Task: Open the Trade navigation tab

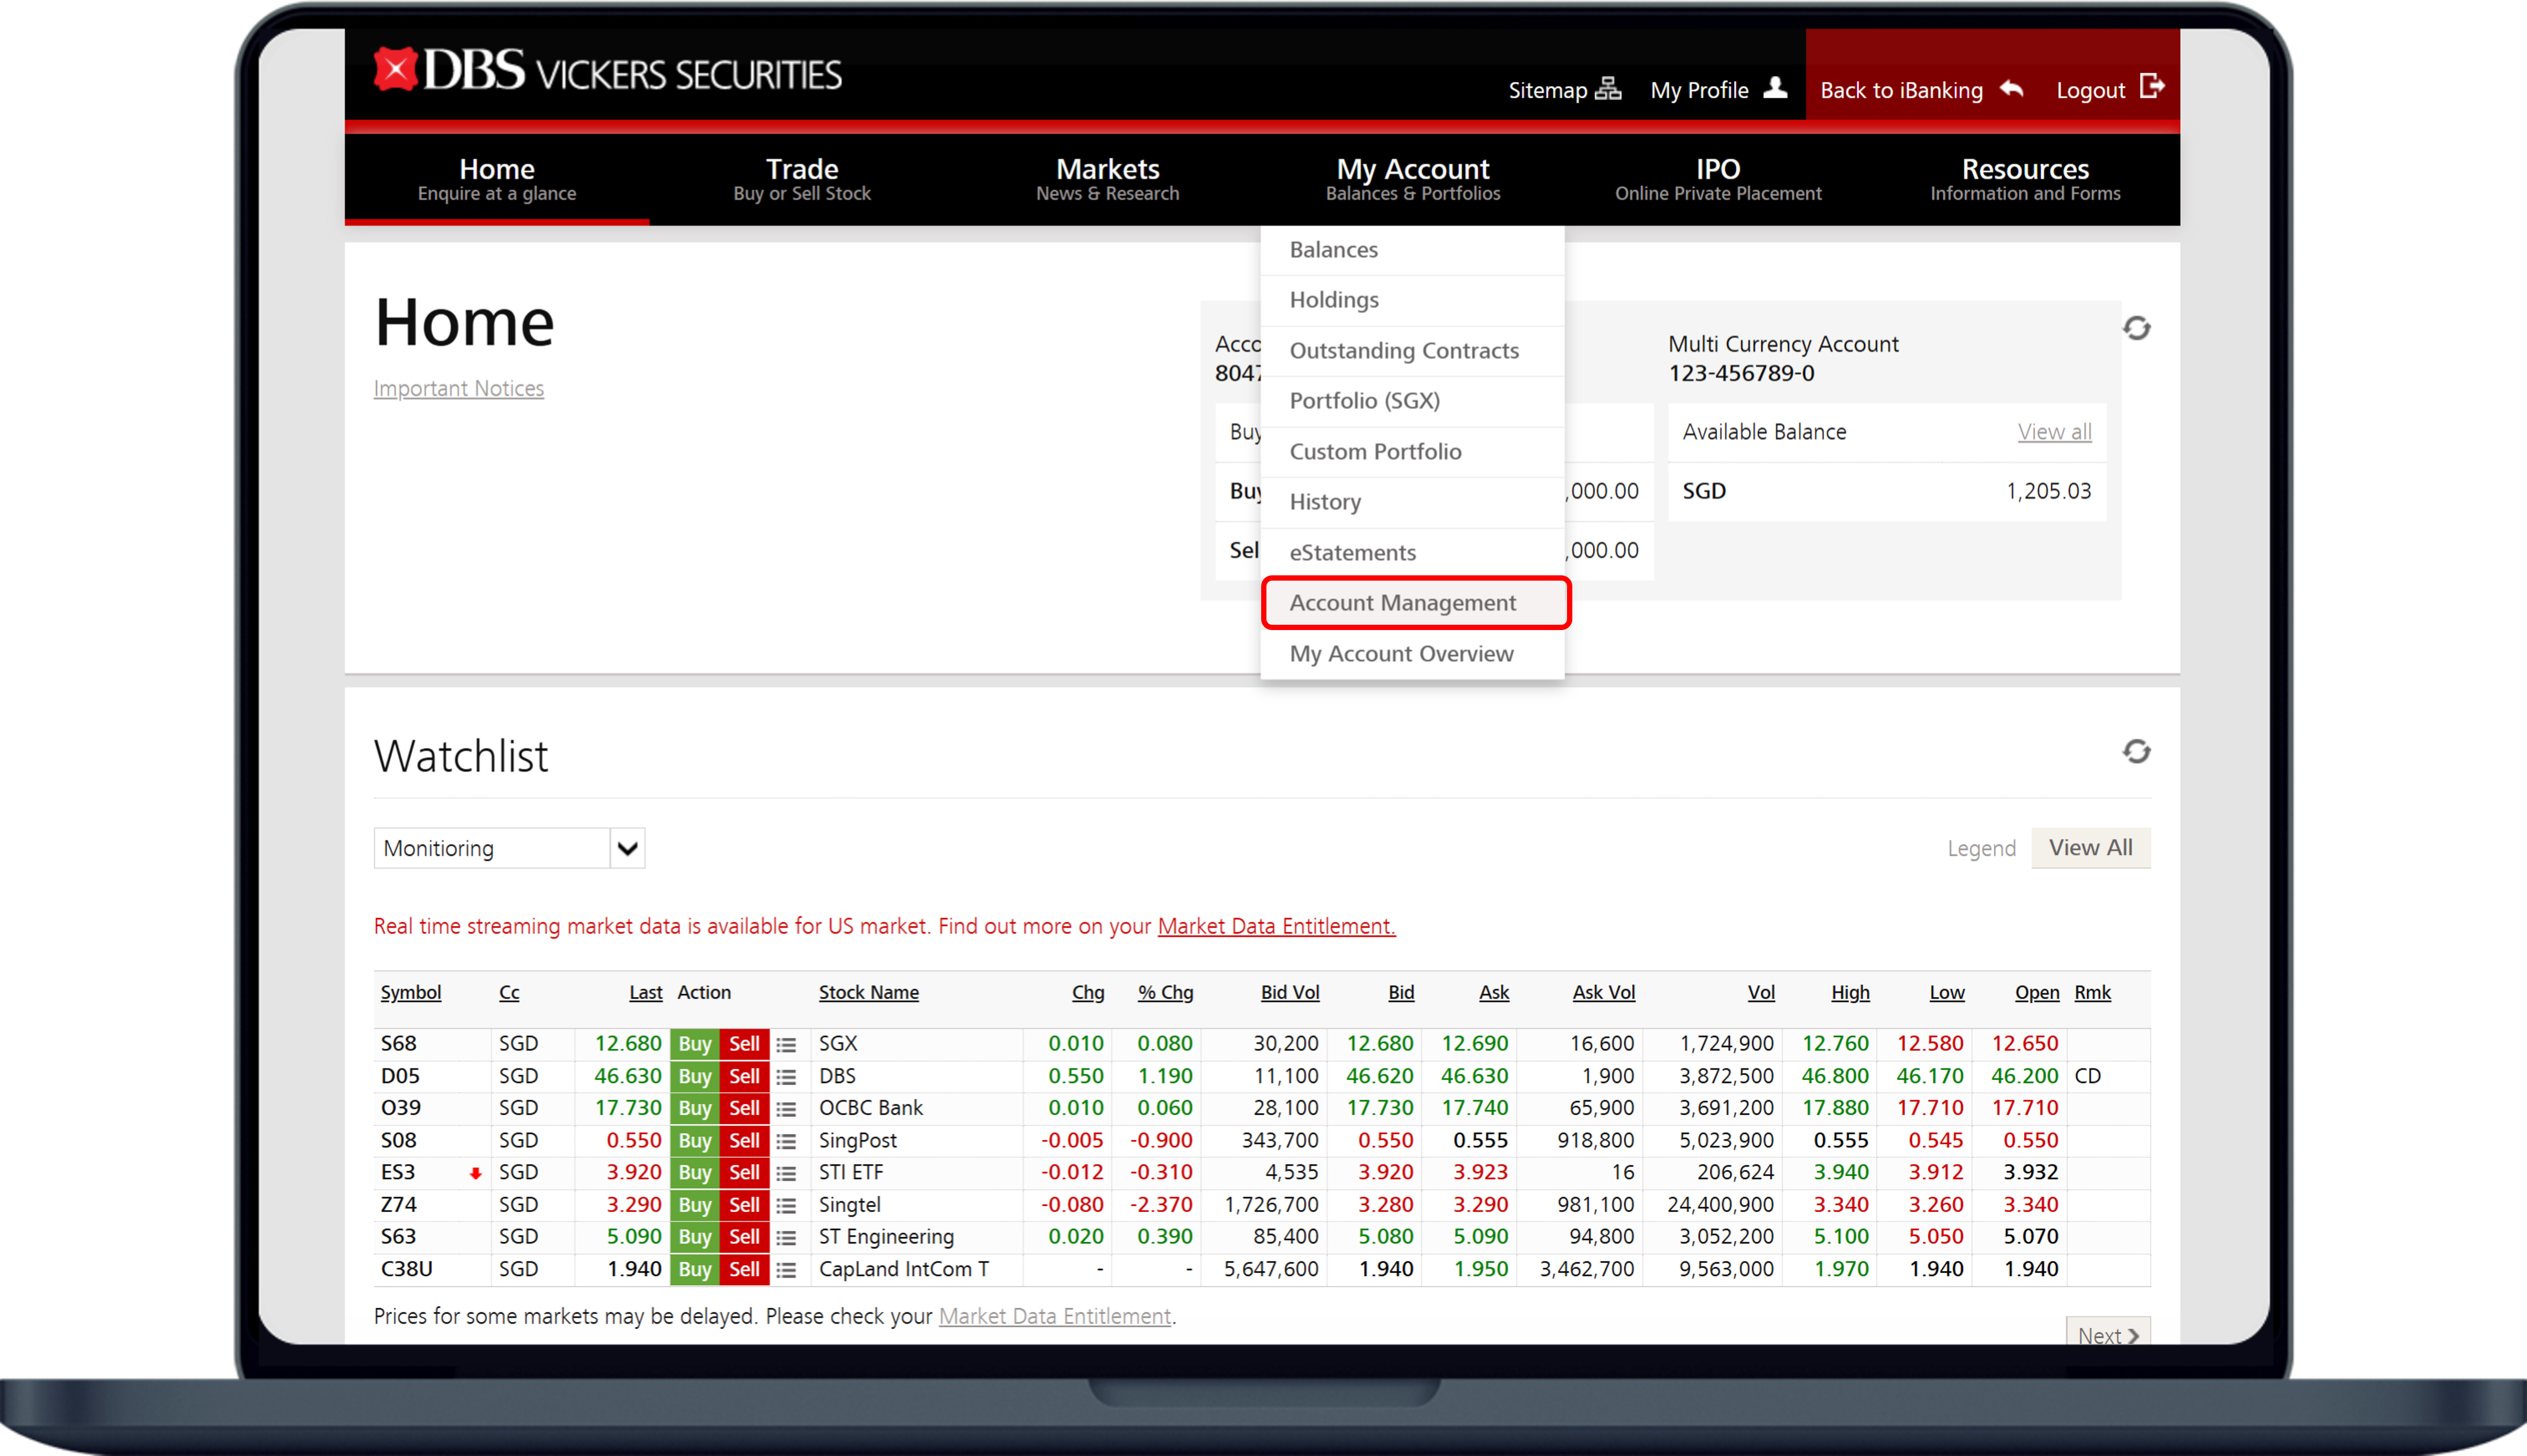Action: [802, 179]
